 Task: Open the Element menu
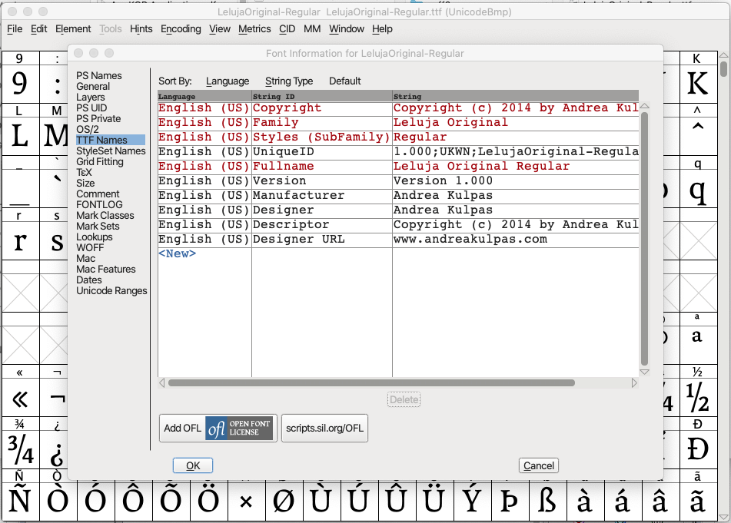click(x=73, y=29)
